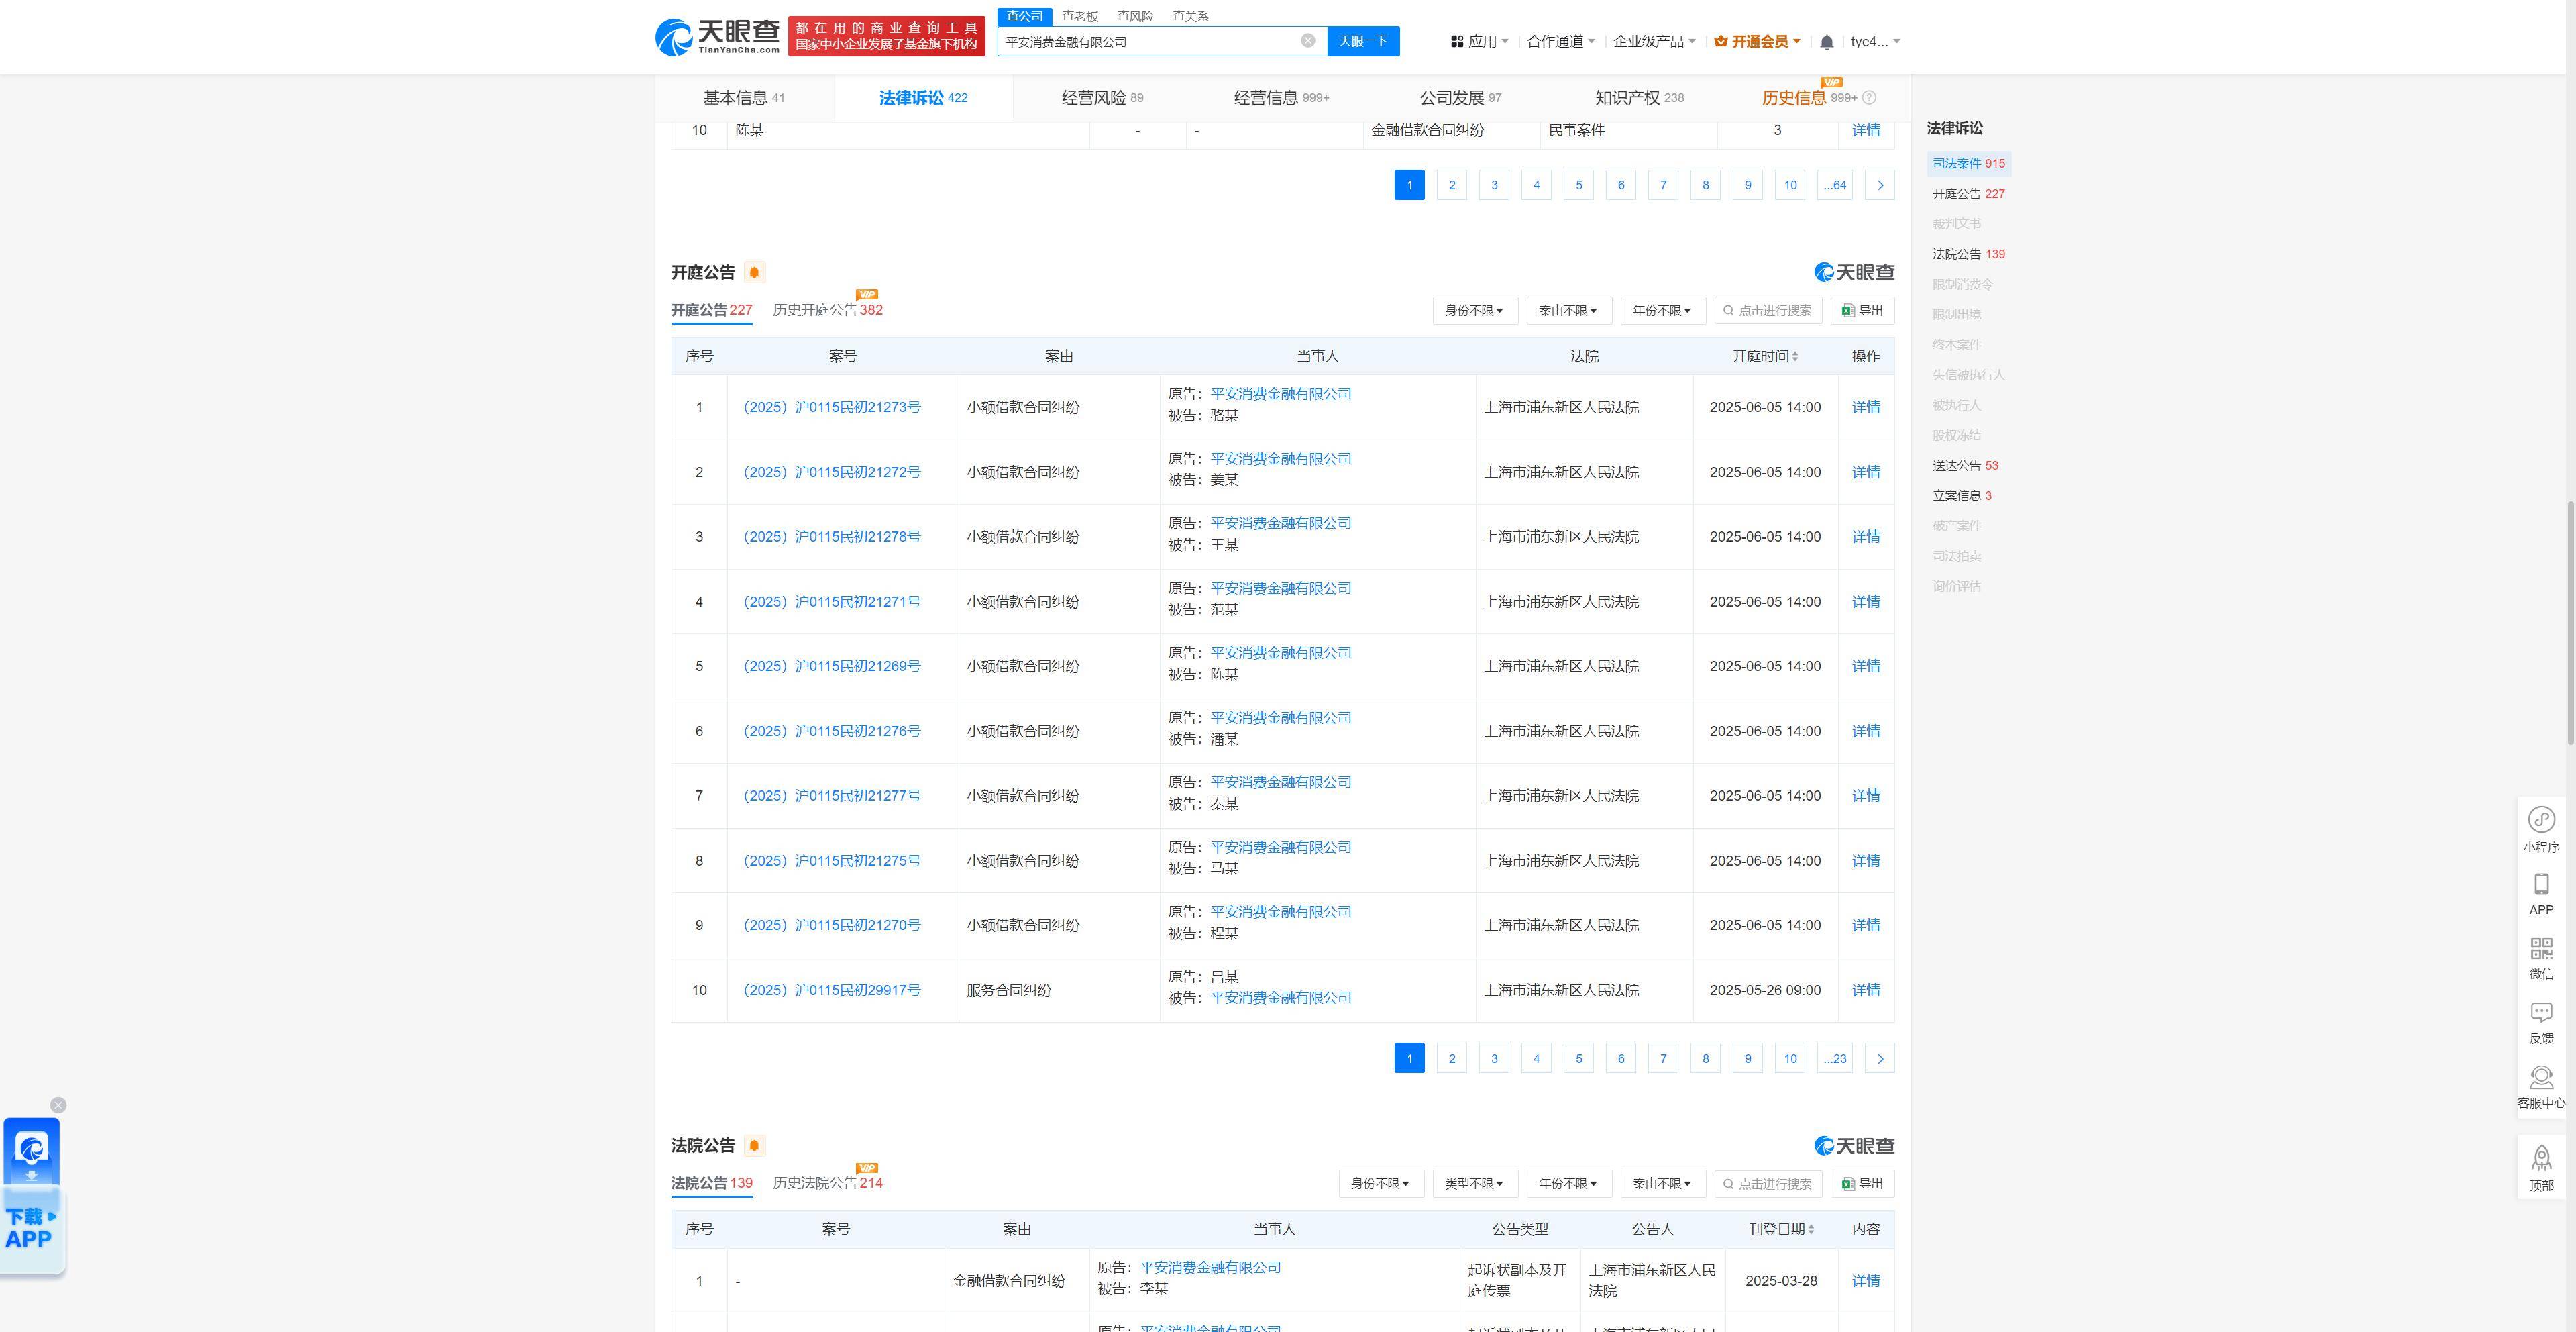2576x1332 pixels.
Task: Switch to the 经营风险 tab
Action: pyautogui.click(x=1102, y=98)
